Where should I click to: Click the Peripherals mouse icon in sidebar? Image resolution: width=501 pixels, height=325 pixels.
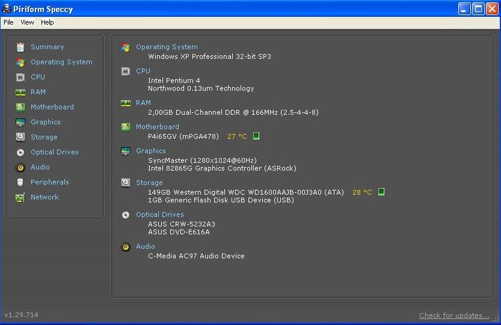tap(20, 182)
